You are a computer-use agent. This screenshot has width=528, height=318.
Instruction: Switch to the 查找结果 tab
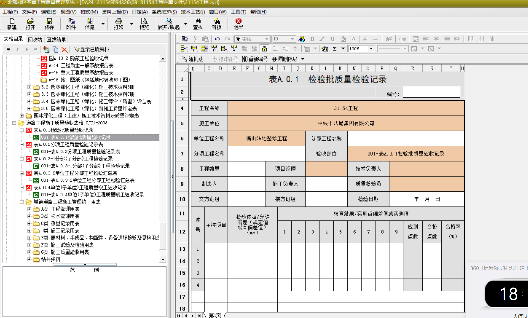[56, 40]
